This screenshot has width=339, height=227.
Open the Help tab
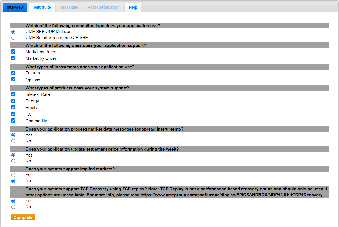(x=133, y=8)
